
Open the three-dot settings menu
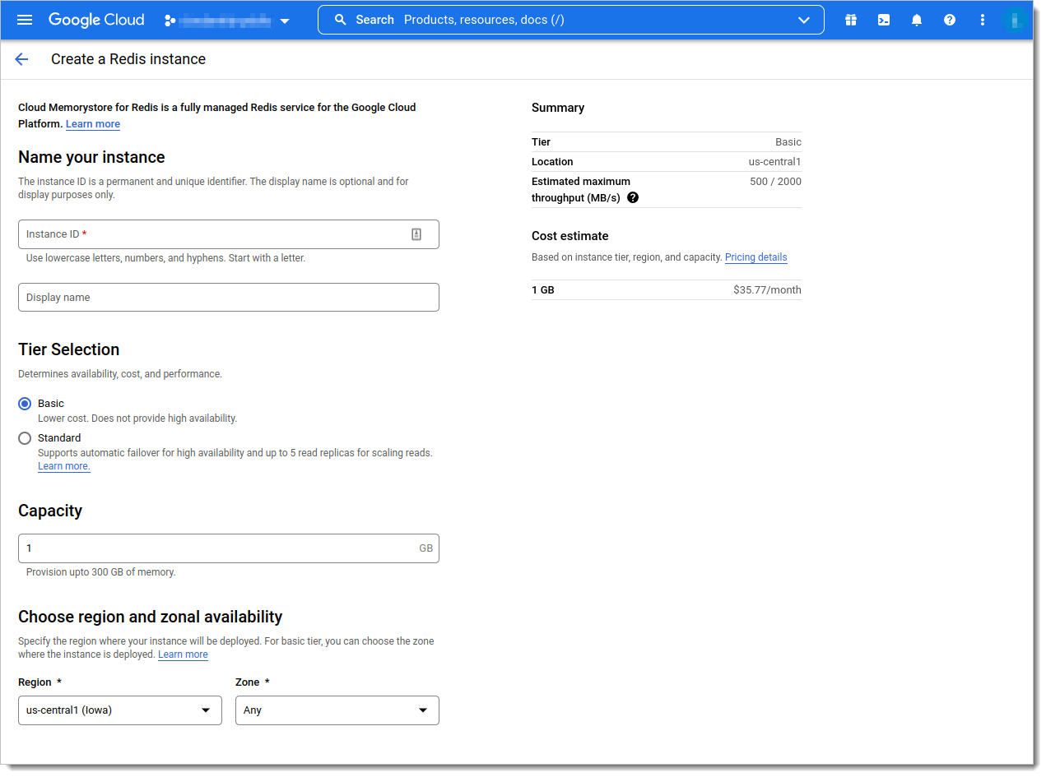[983, 20]
